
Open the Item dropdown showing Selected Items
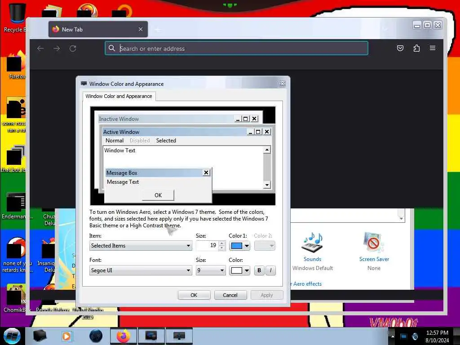[141, 246]
